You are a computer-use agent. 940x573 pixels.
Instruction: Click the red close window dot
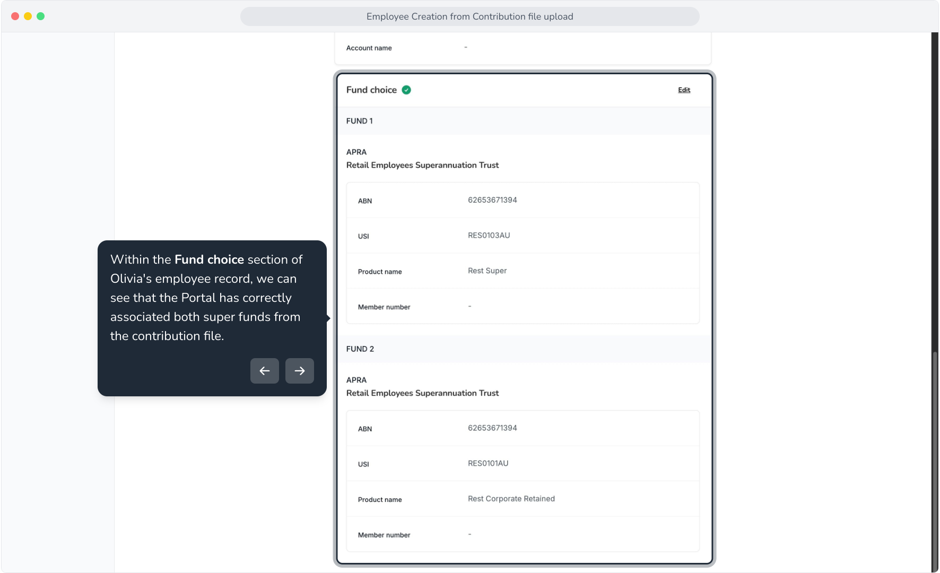point(15,16)
